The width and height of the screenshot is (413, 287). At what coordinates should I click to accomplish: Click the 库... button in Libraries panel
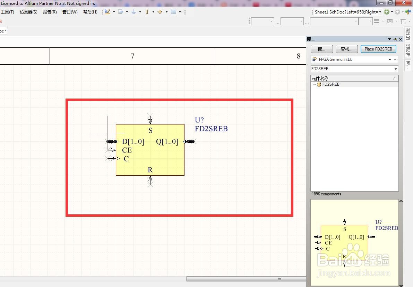click(321, 49)
